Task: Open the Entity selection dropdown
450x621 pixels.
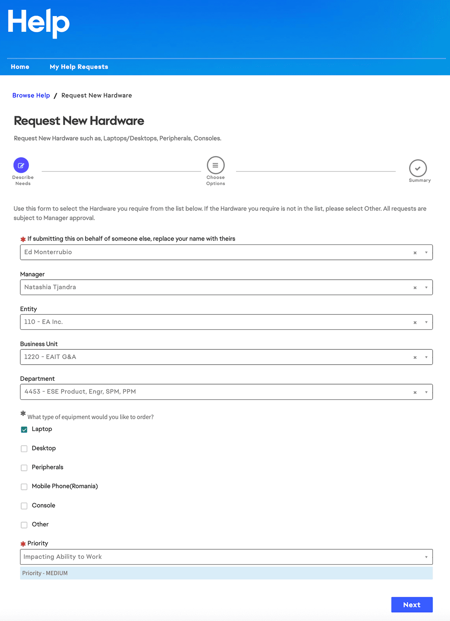Action: coord(426,322)
